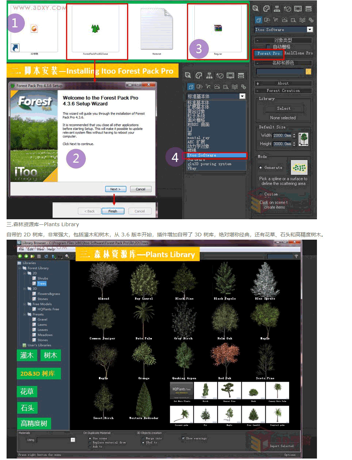Select Systems gear icon above Itoo Software dropdown
Screen dimensions: 352x460
pos(311,20)
